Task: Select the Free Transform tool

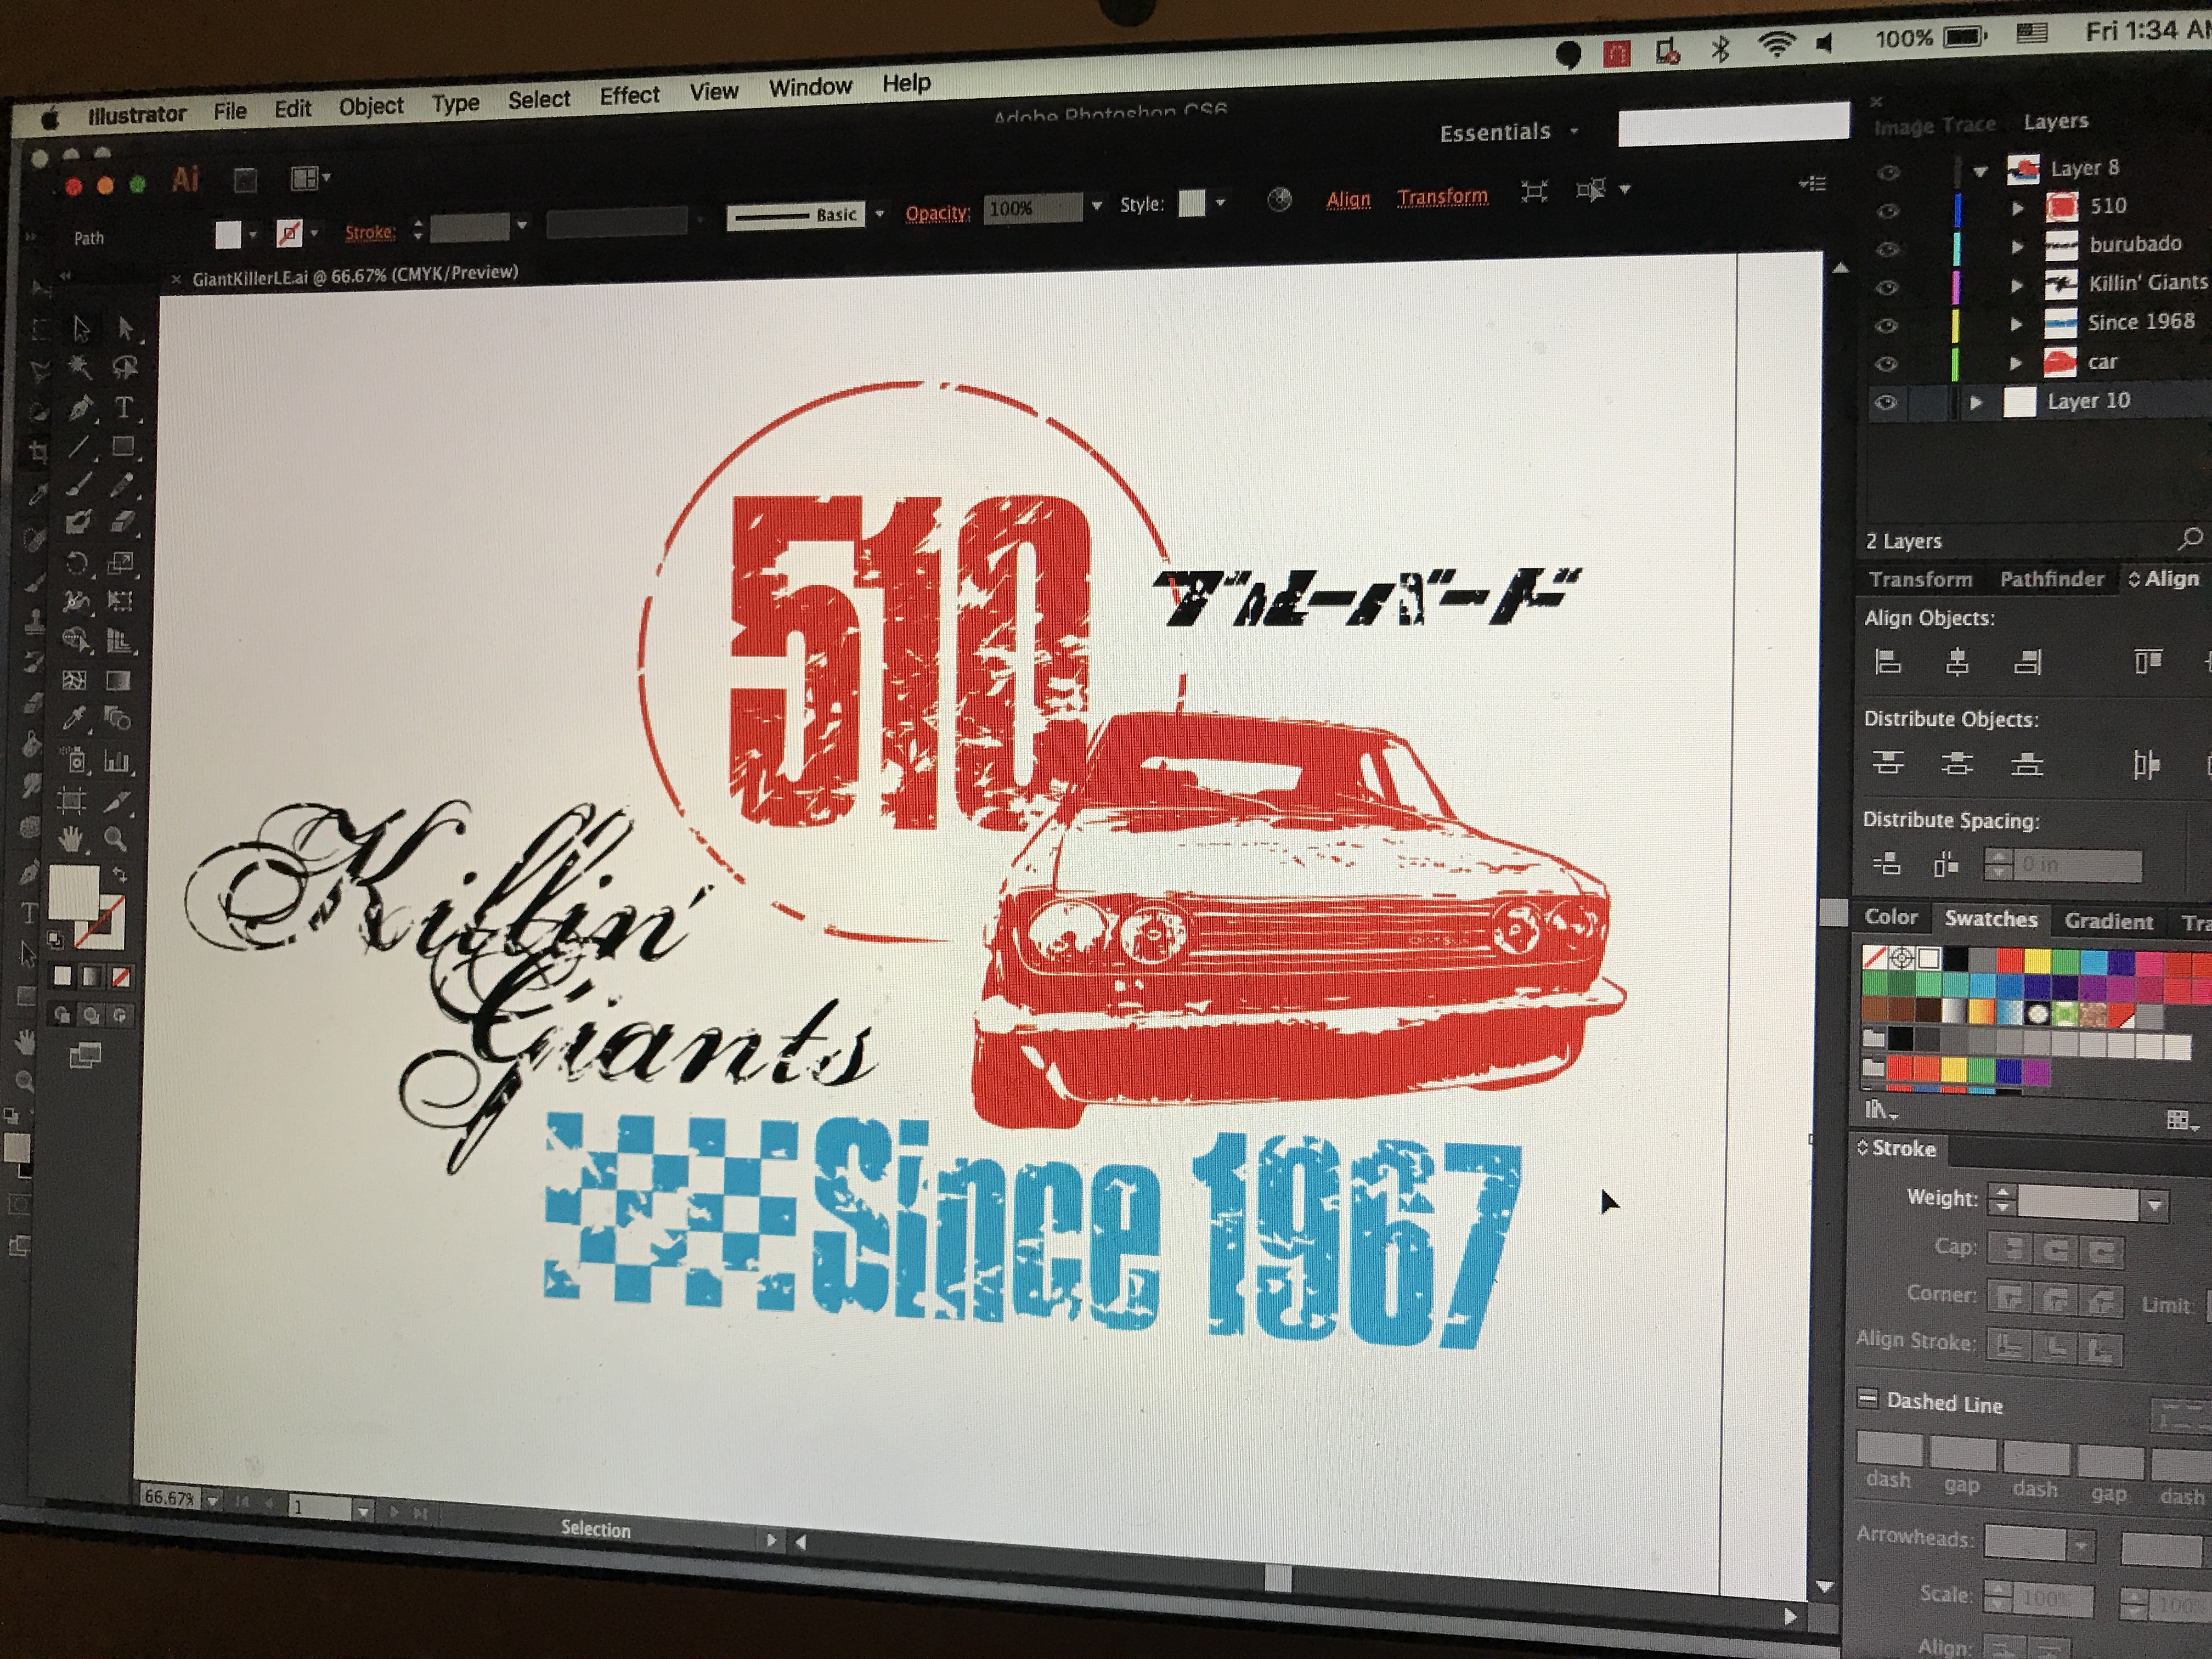Action: 121,601
